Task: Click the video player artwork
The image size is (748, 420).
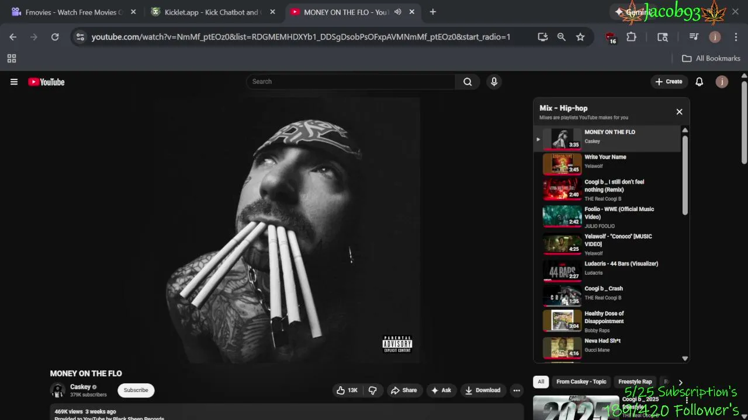Action: click(x=286, y=230)
